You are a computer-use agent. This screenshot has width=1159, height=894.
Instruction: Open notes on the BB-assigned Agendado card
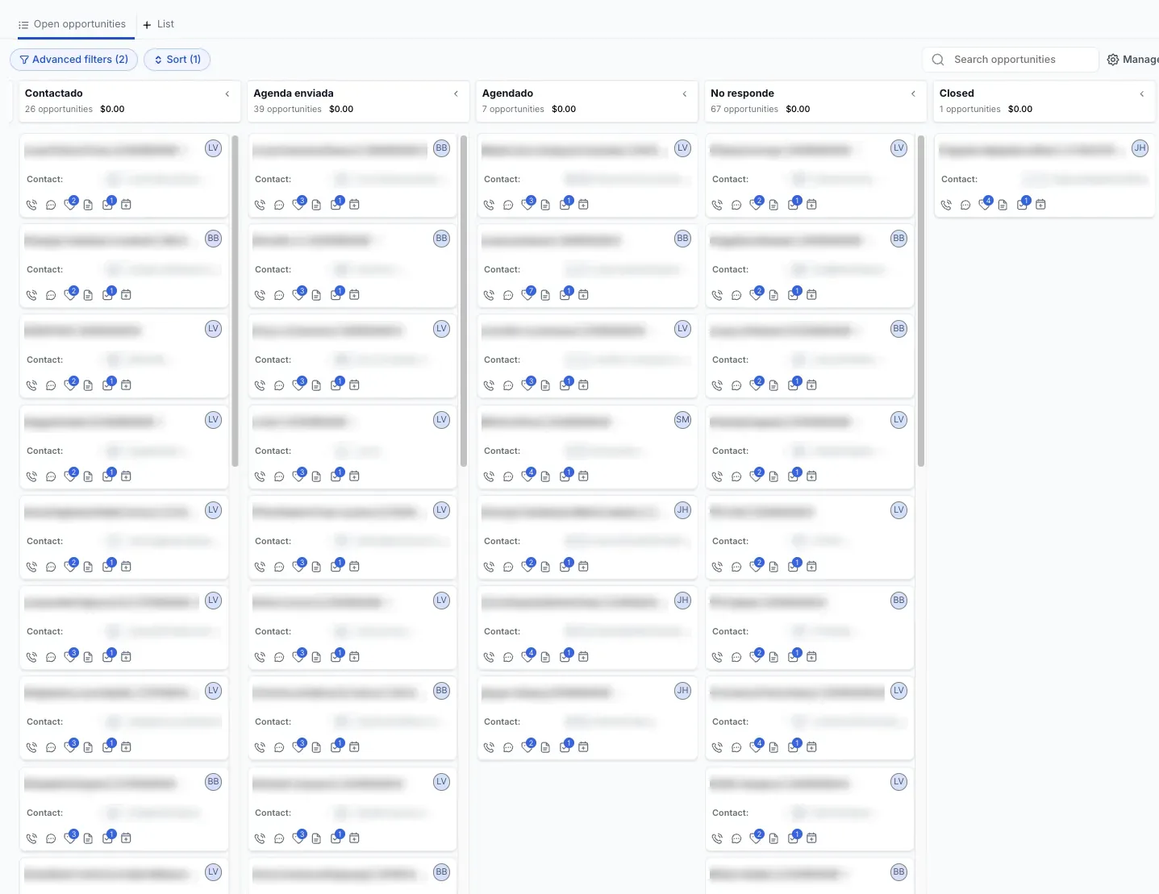pos(545,295)
